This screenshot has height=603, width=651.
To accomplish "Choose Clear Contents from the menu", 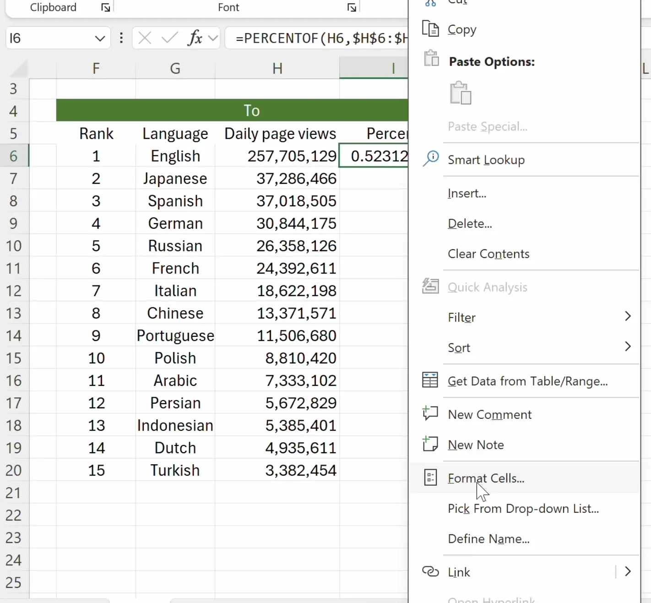I will (x=488, y=253).
